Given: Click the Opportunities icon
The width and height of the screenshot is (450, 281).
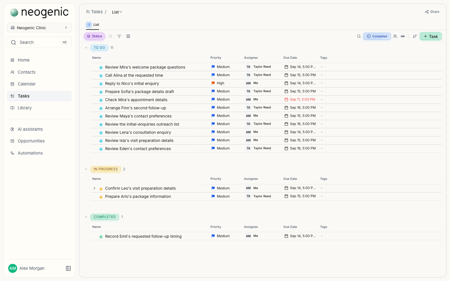Looking at the screenshot, I should point(12,141).
